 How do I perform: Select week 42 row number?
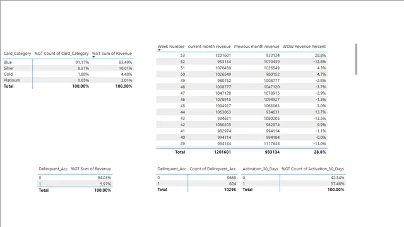tap(182, 125)
